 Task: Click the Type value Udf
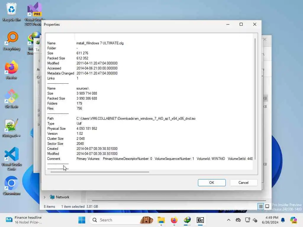79,124
